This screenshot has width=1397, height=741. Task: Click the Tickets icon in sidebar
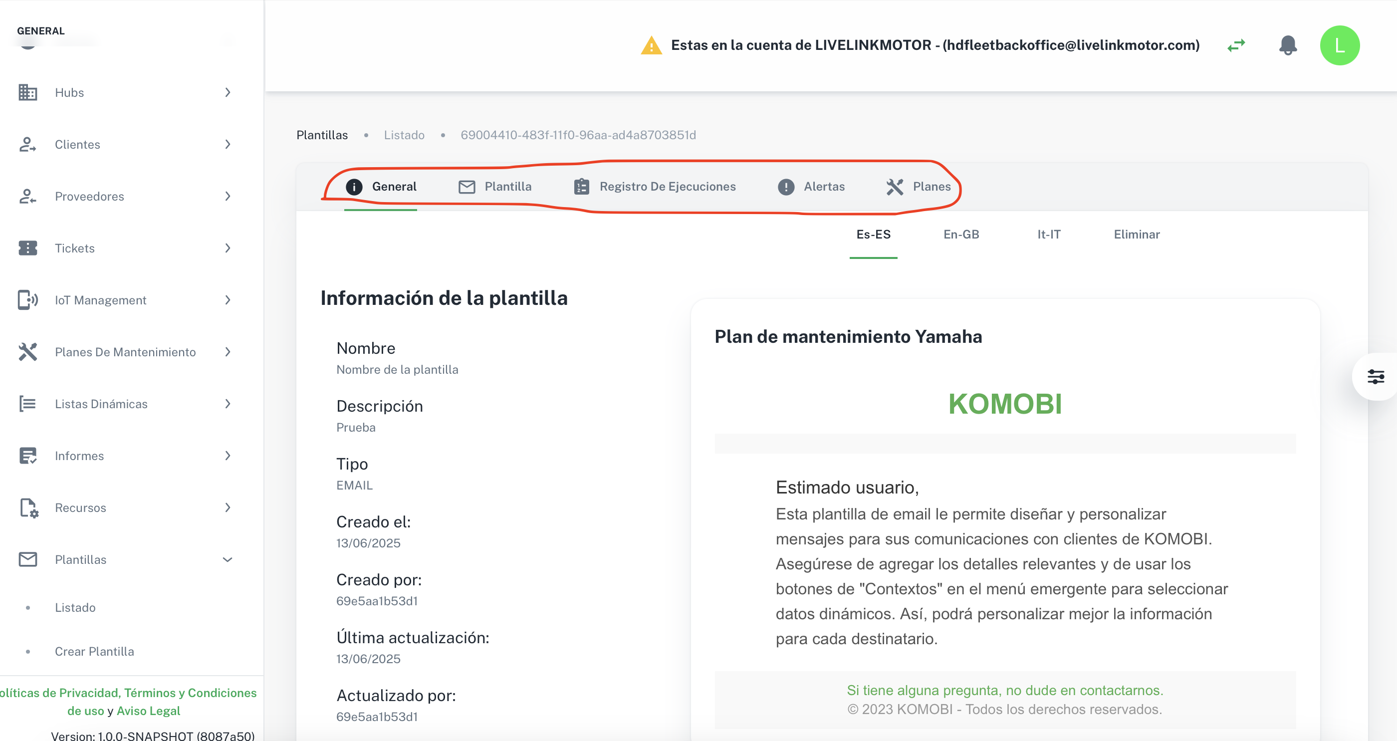(x=27, y=248)
